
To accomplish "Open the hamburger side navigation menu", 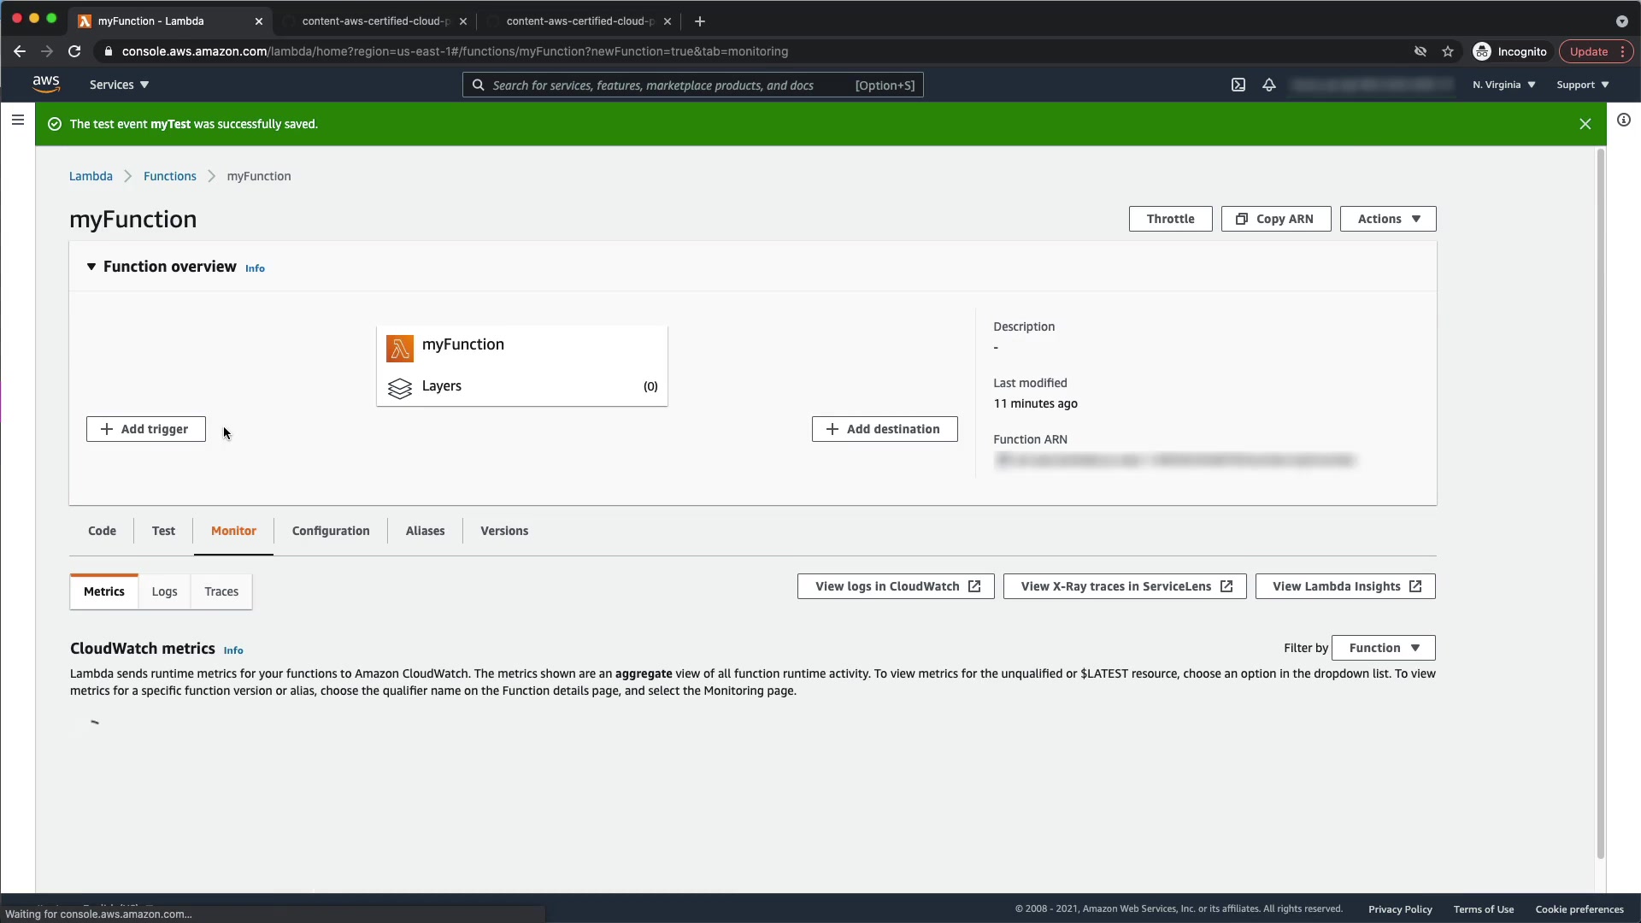I will pos(17,121).
